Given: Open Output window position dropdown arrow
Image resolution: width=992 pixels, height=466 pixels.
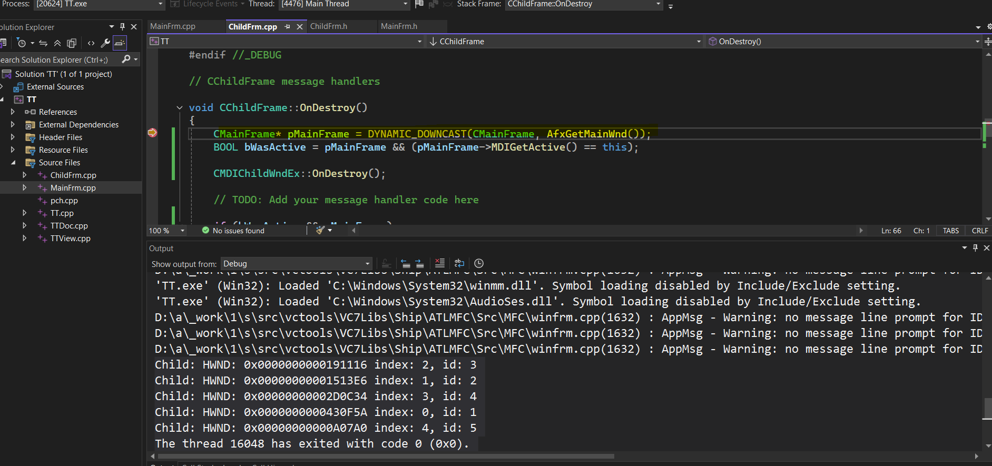Looking at the screenshot, I should point(965,248).
